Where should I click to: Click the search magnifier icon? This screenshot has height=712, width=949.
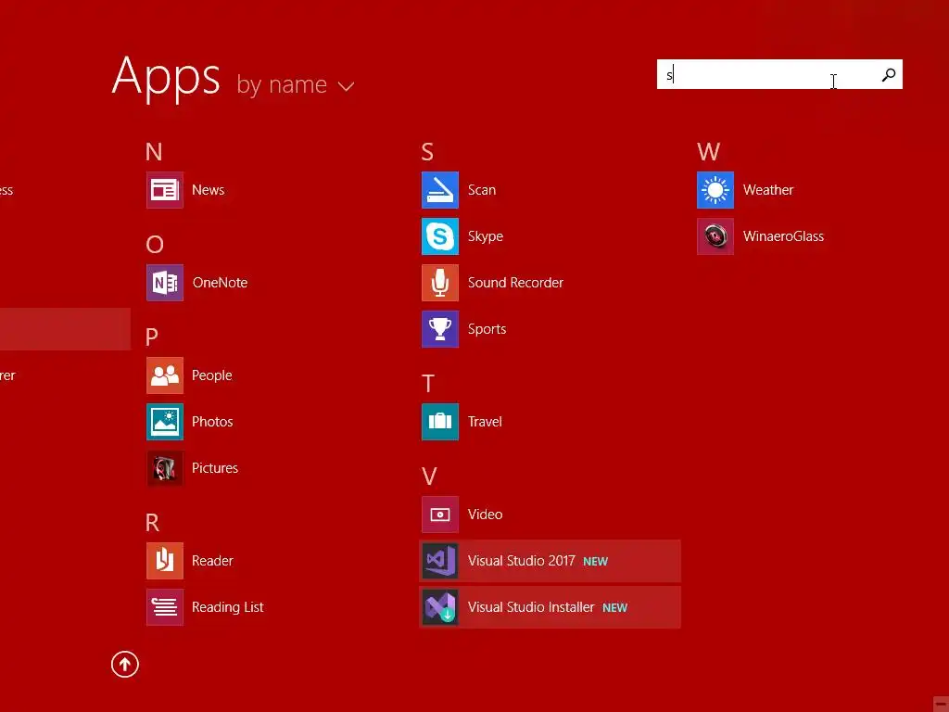pyautogui.click(x=889, y=74)
